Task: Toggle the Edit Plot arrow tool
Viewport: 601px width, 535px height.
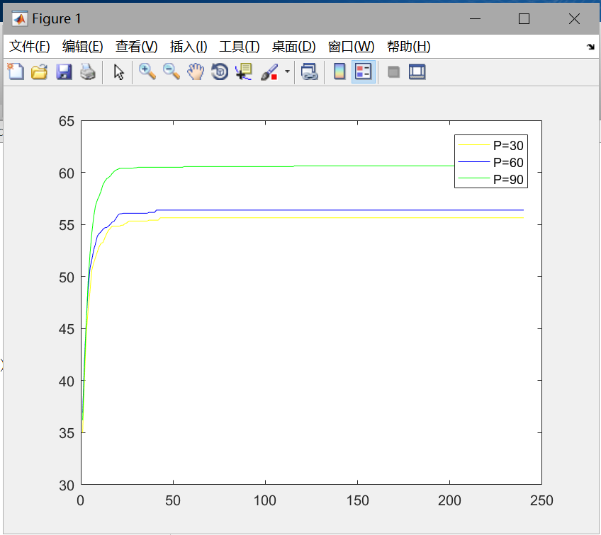Action: [118, 71]
